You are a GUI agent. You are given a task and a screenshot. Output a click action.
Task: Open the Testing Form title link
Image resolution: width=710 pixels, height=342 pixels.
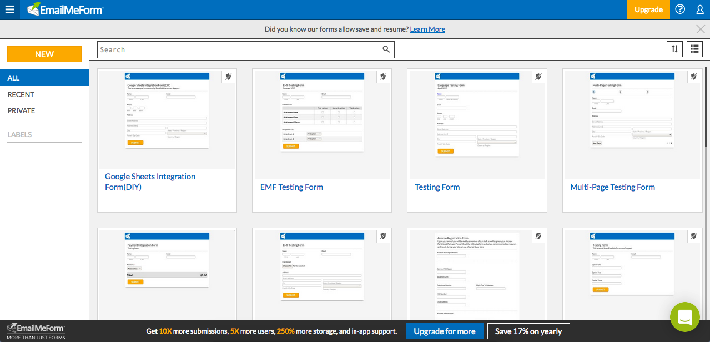coord(437,187)
